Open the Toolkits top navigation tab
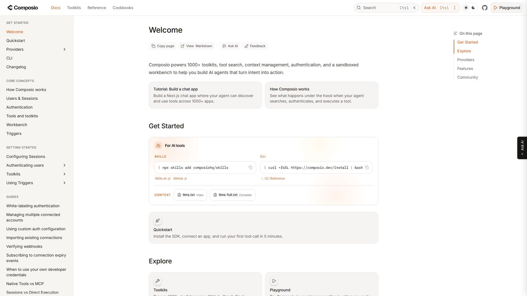The image size is (527, 296). [x=74, y=8]
